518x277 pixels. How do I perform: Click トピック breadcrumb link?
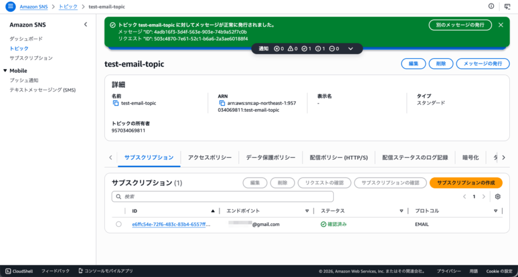point(68,6)
